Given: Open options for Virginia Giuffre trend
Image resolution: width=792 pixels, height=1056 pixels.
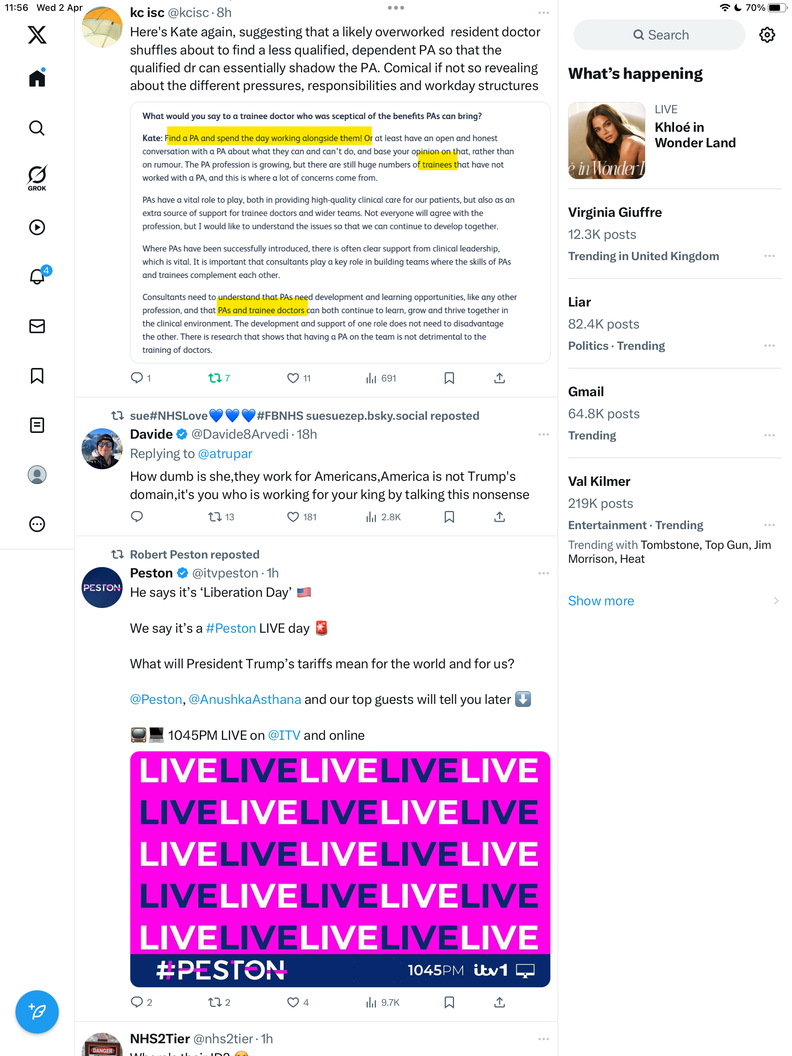Looking at the screenshot, I should click(769, 256).
